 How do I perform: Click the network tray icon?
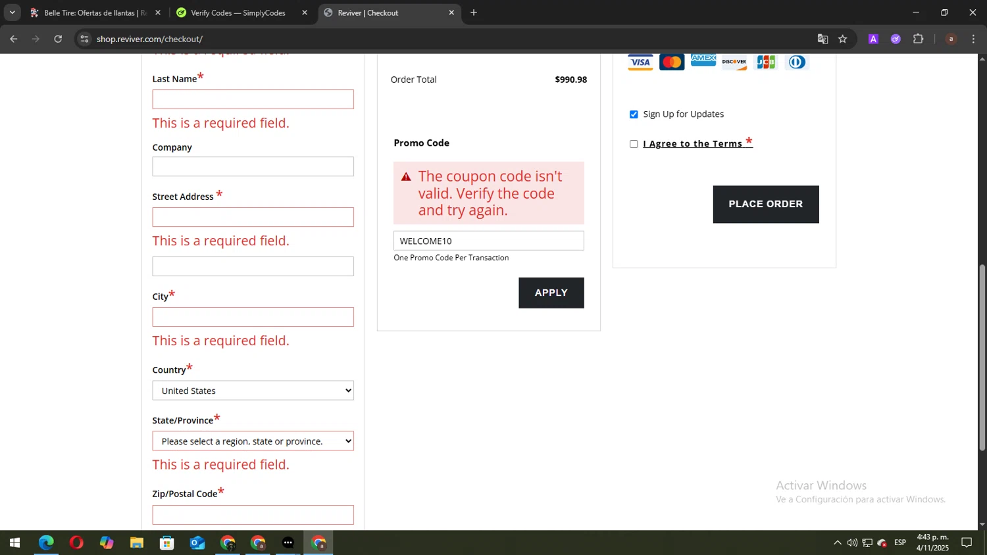point(867,543)
